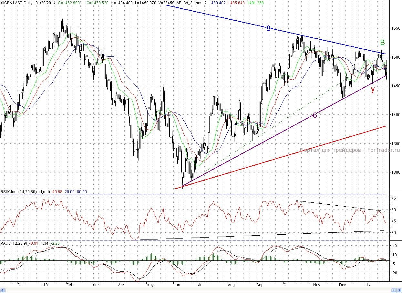402x293 pixels.
Task: Click the 30 mark on RSI axis
Action: point(394,233)
